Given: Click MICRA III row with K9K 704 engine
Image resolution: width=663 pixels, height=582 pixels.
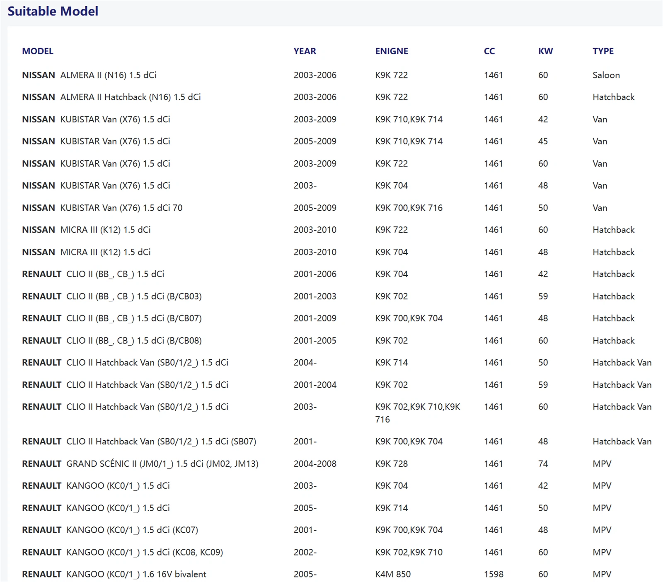Looking at the screenshot, I should (336, 252).
